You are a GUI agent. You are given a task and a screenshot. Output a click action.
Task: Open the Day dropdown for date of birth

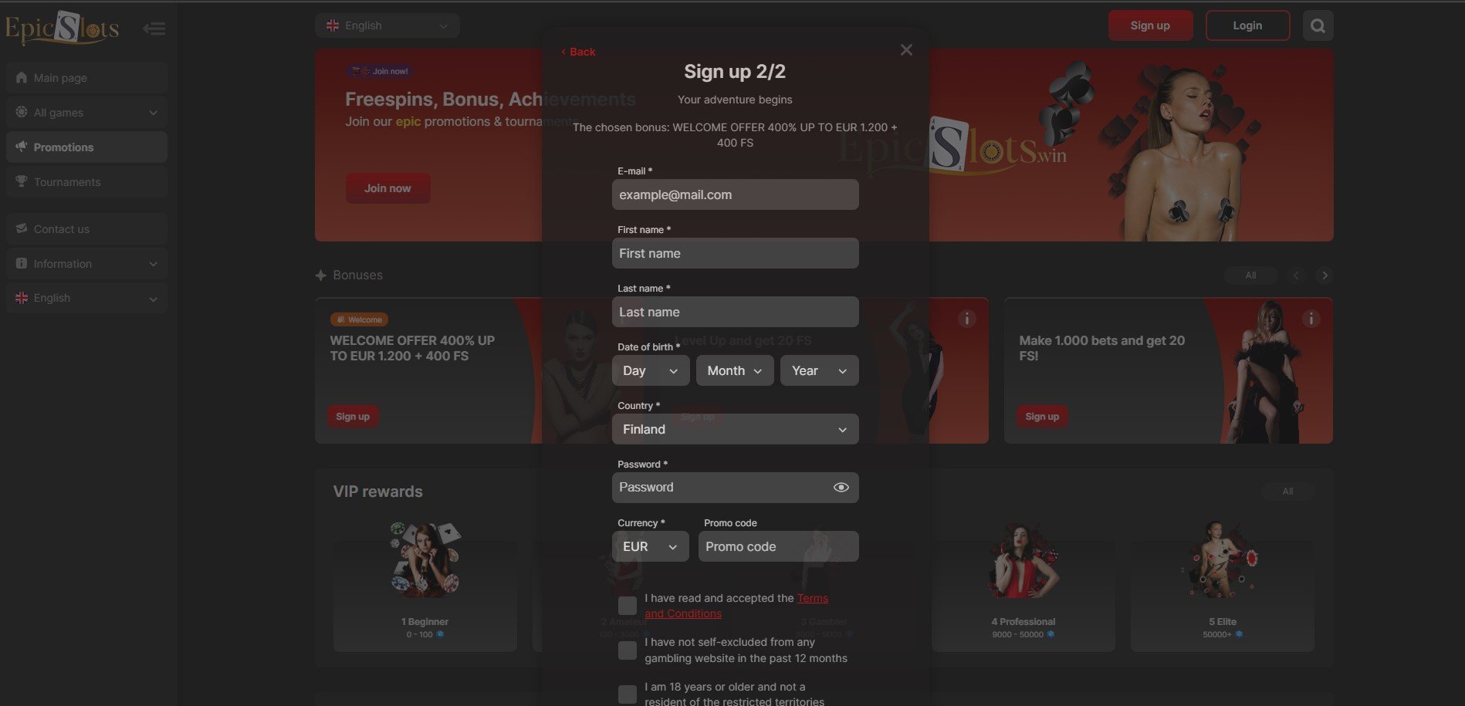(x=651, y=370)
